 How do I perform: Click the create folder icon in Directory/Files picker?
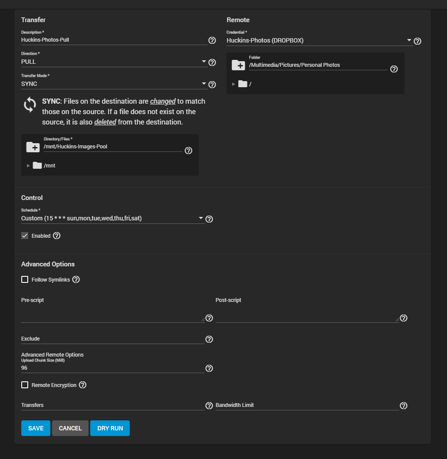[33, 147]
